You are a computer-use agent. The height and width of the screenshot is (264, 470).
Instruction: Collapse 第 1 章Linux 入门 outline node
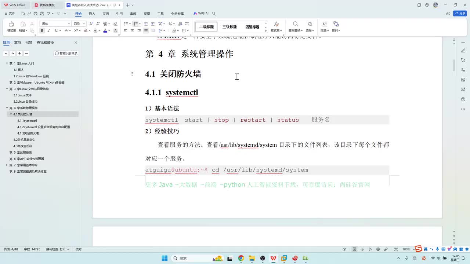click(7, 63)
